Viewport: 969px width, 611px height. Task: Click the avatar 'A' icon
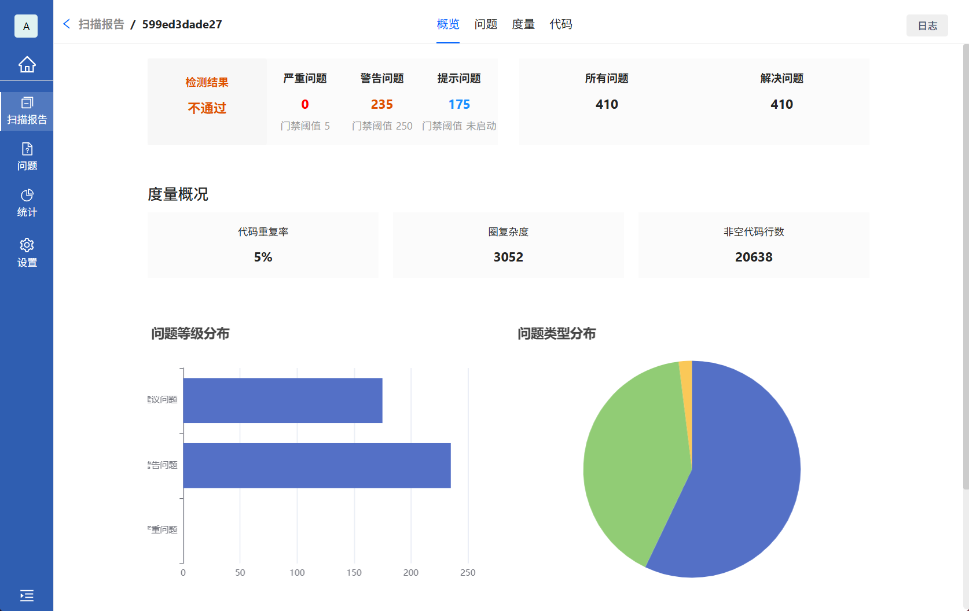[26, 26]
